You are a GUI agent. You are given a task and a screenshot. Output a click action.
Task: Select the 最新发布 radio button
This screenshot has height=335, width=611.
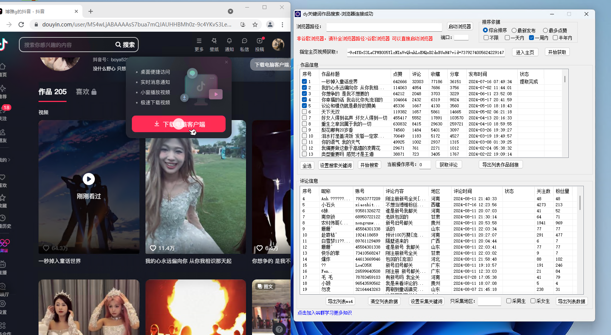[x=514, y=30]
